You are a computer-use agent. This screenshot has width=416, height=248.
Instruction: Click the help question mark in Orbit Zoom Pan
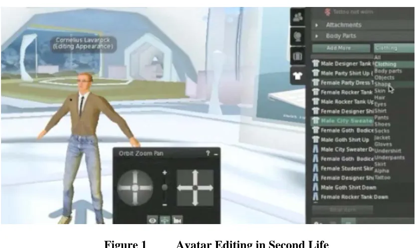pos(208,153)
